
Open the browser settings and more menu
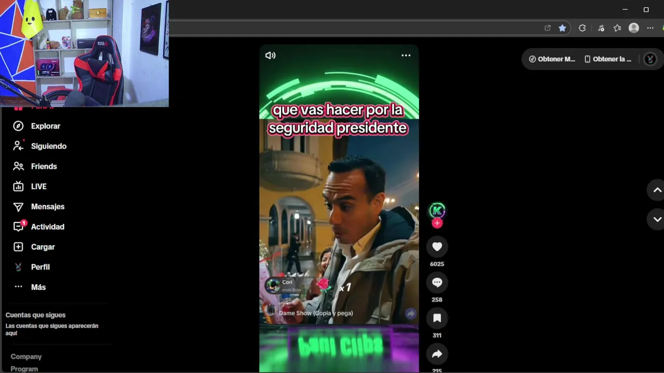[x=650, y=28]
